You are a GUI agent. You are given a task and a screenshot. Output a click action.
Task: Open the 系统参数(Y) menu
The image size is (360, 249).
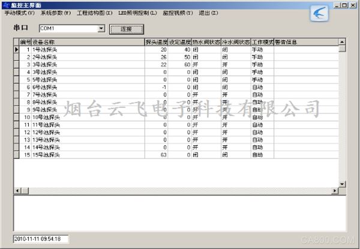coord(56,13)
